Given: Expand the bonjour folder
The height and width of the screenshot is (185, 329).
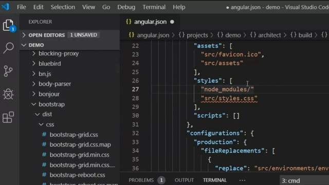Looking at the screenshot, I should (x=34, y=94).
